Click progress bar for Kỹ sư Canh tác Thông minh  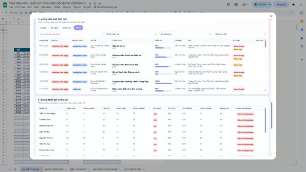164,74
